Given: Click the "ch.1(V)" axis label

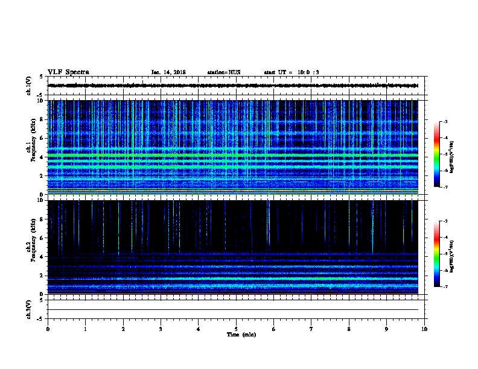Looking at the screenshot, I should tap(28, 86).
